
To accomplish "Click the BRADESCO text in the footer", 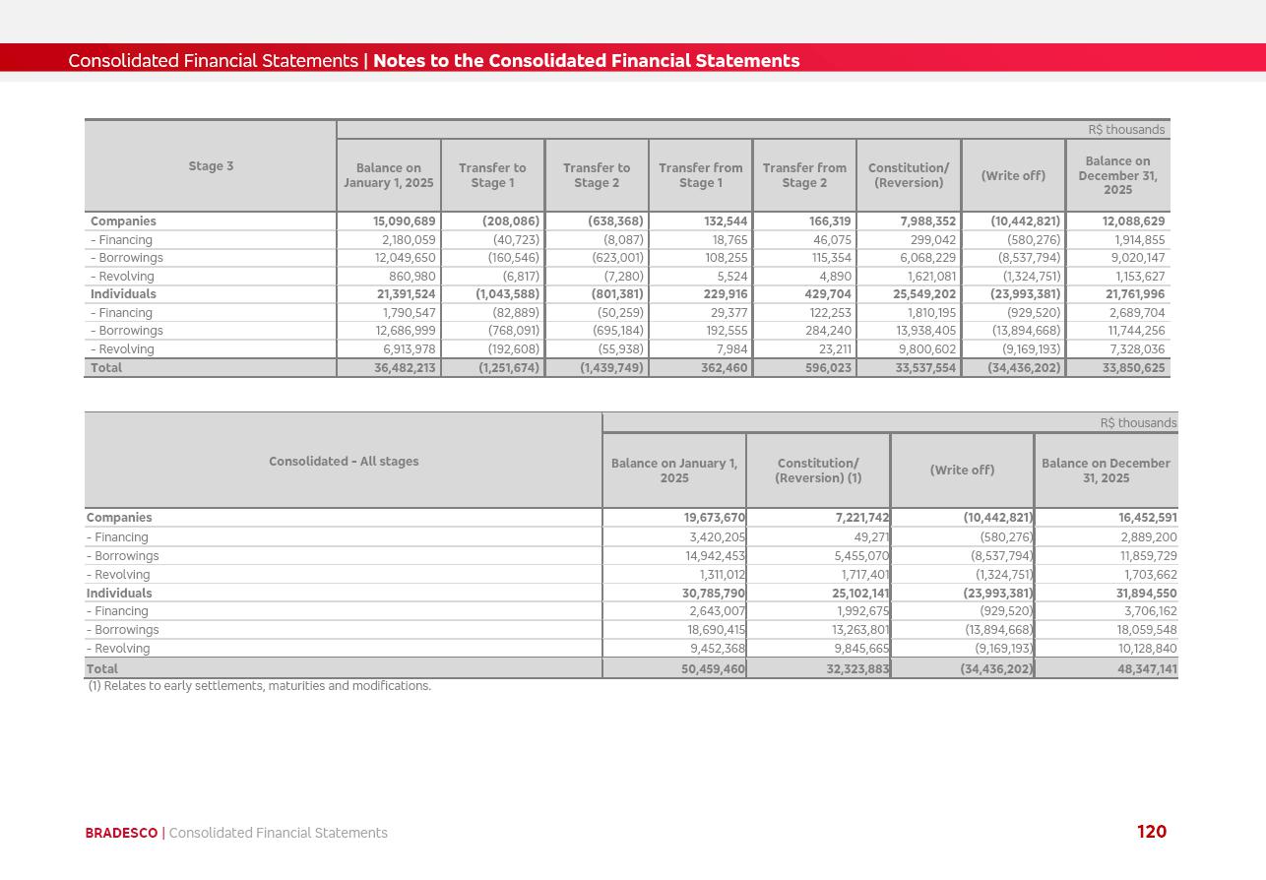I will click(x=121, y=833).
